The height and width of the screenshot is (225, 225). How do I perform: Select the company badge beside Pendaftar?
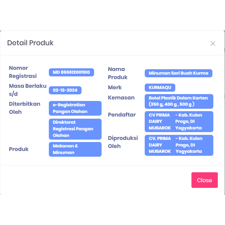point(179,122)
